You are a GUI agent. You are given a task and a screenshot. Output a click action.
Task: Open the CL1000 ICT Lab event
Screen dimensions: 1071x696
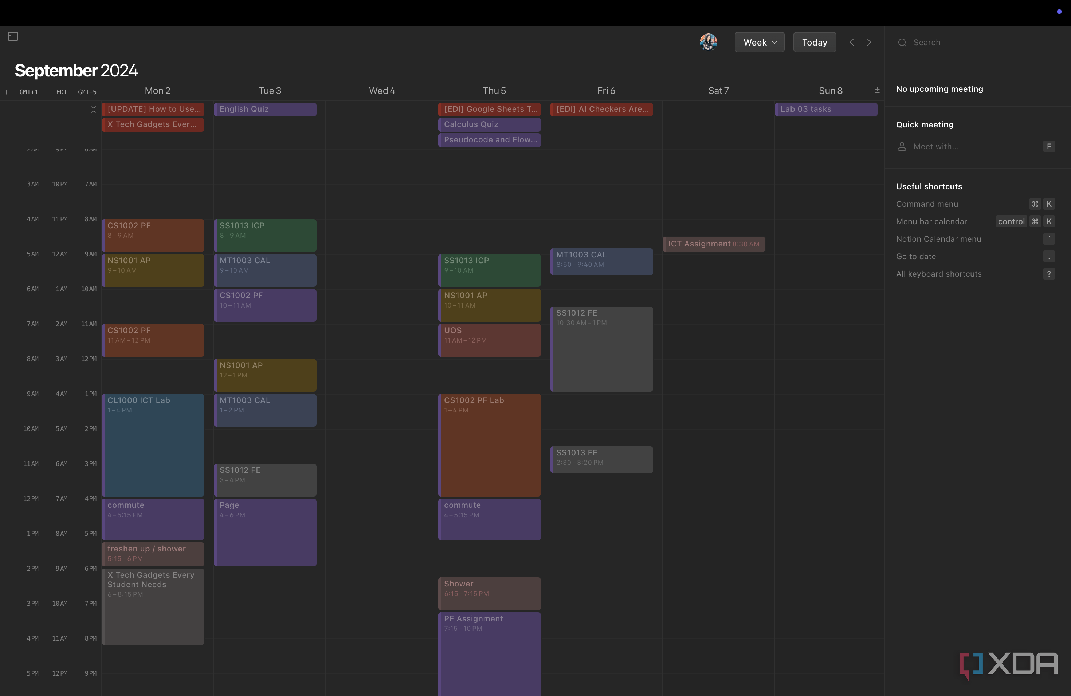pos(153,445)
